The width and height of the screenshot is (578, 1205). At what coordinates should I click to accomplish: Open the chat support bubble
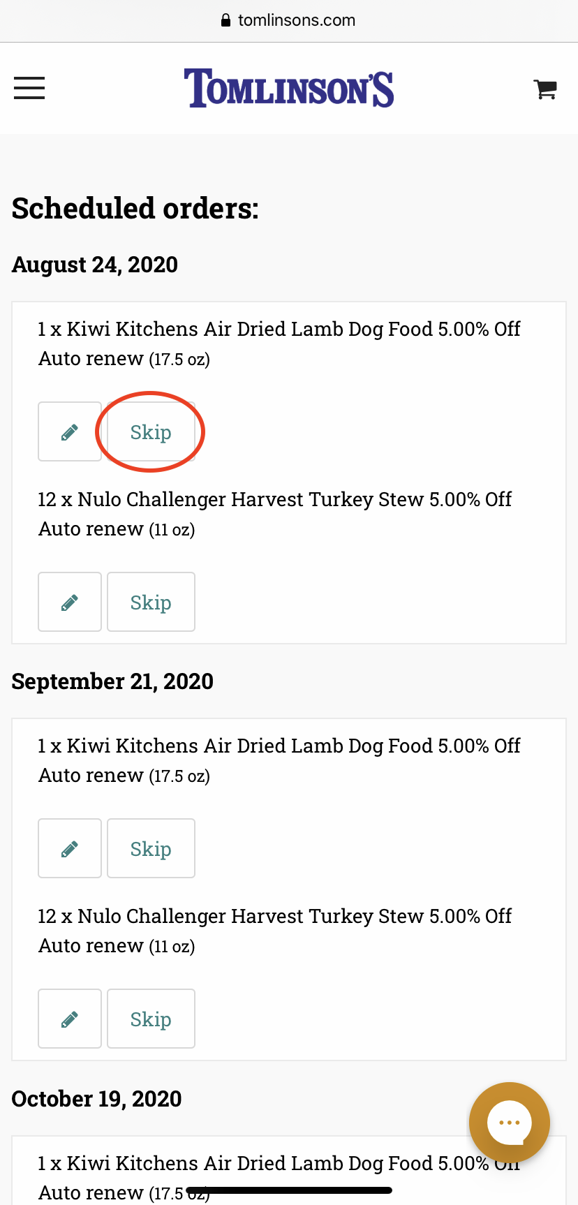pos(510,1123)
